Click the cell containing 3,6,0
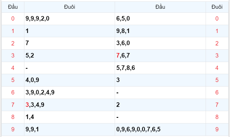The image size is (230, 137). click(123, 43)
